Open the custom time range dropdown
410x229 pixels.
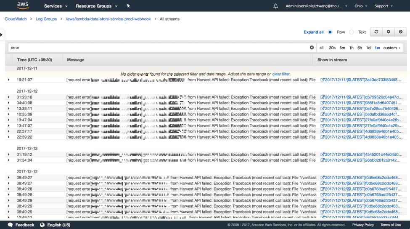392,48
